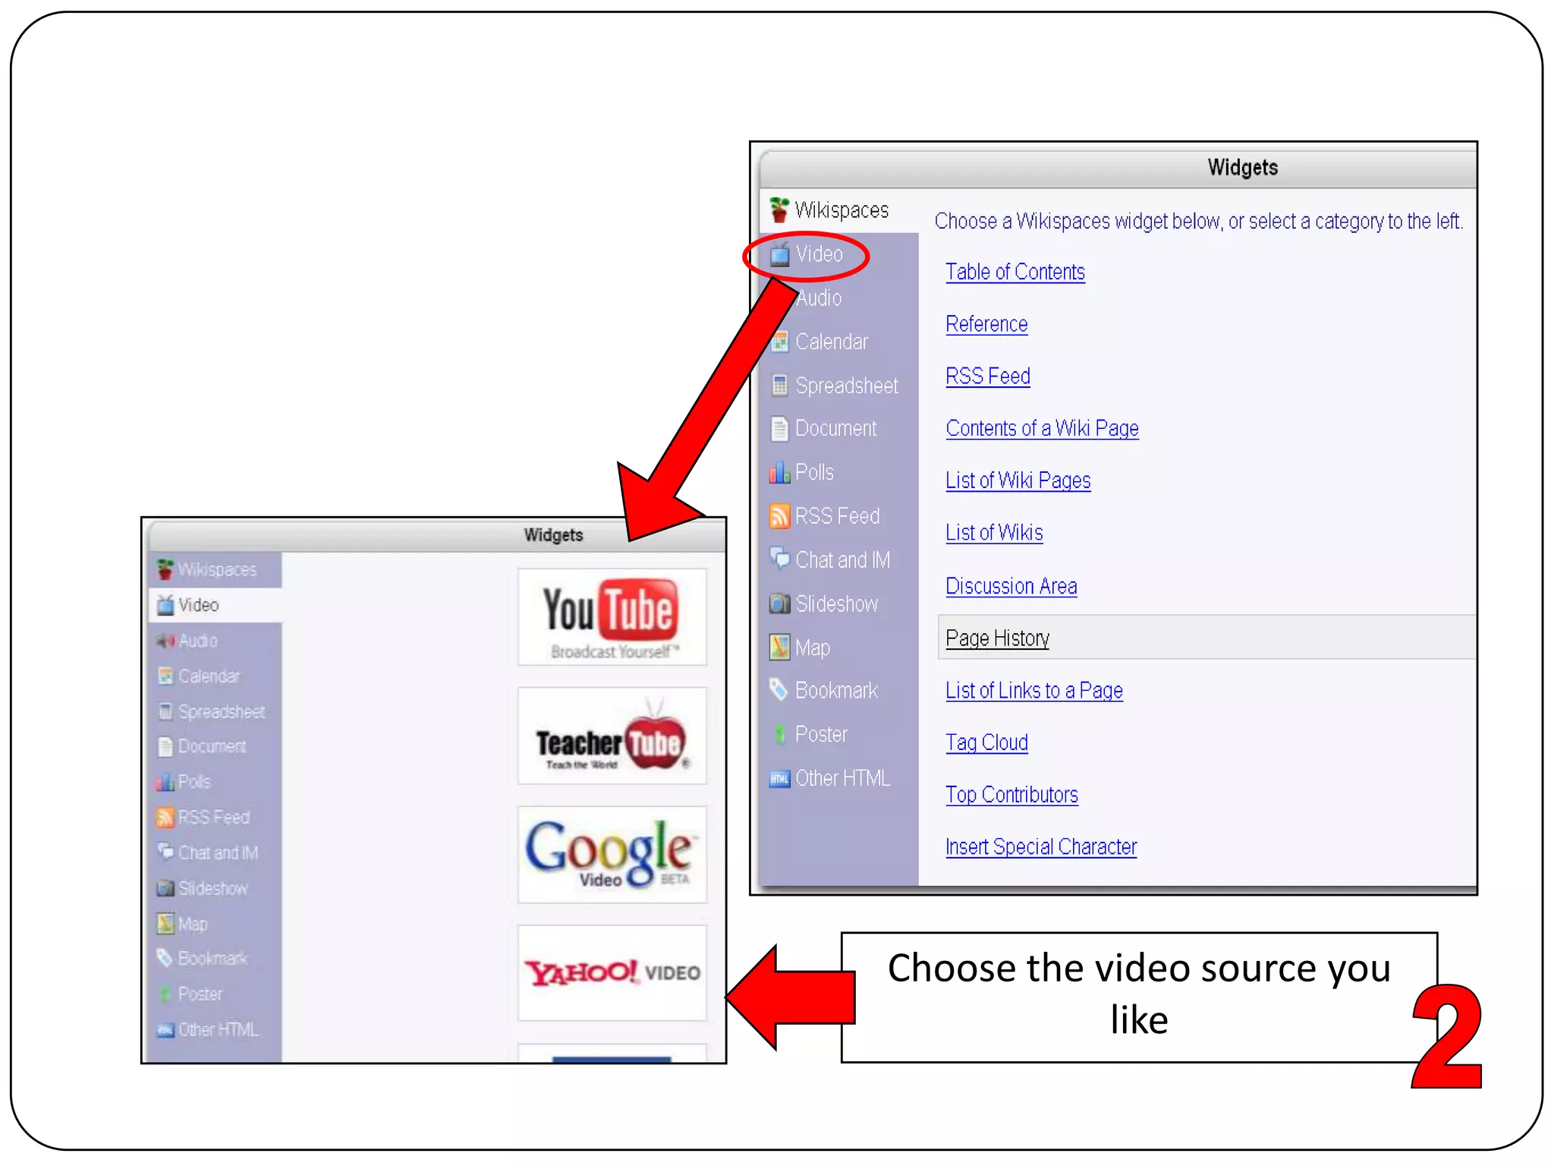Viewport: 1554px width, 1166px height.
Task: Click the Polls icon in left Widgets panel
Action: tap(165, 782)
